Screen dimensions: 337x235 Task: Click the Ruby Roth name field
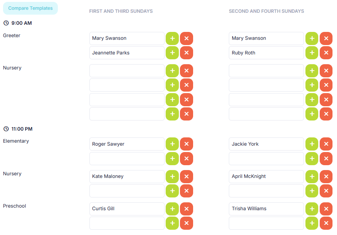point(266,53)
